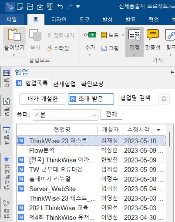Screen dimensions: 175x222
Task: Pin the 협업 panel with pushpin
Action: click(x=172, y=72)
